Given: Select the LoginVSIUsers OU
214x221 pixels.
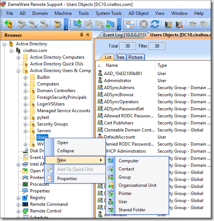Looking at the screenshot, I should pyautogui.click(x=51, y=104).
